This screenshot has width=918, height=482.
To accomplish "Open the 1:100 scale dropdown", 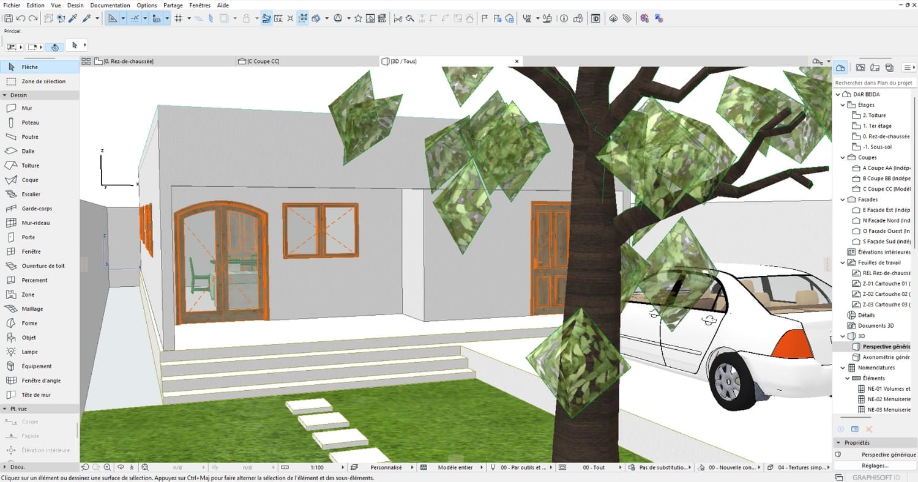I will 318,467.
